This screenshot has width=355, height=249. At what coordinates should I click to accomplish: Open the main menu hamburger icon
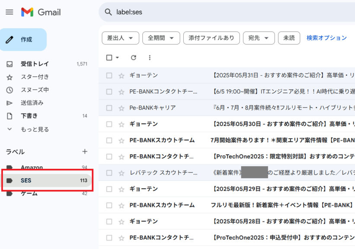[x=9, y=12]
